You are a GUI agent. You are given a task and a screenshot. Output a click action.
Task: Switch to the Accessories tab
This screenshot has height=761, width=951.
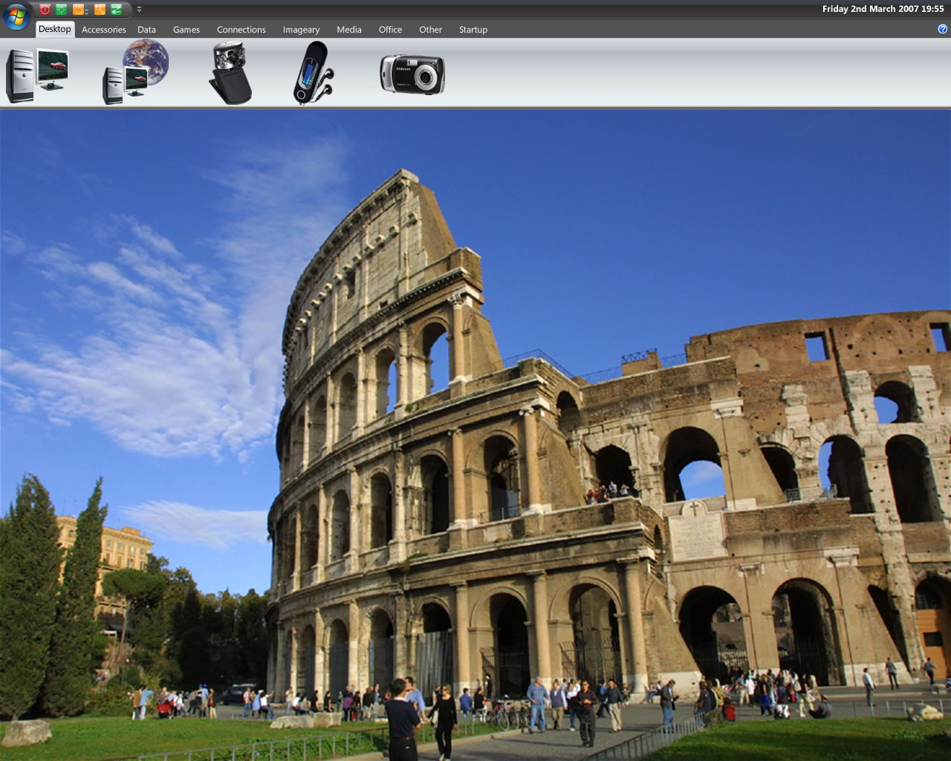pyautogui.click(x=104, y=30)
